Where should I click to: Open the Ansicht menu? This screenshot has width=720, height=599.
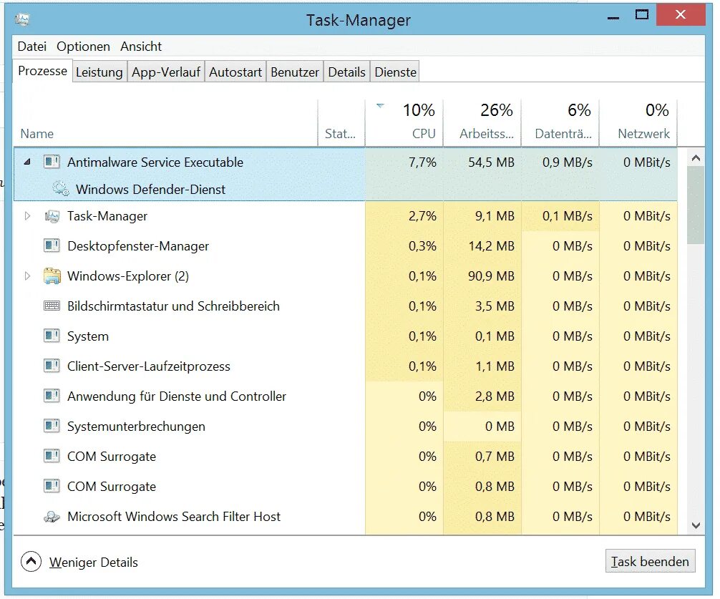[x=141, y=47]
